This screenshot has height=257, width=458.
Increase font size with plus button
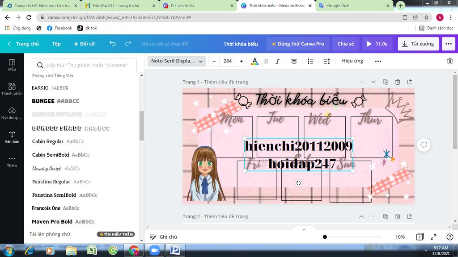(x=241, y=61)
